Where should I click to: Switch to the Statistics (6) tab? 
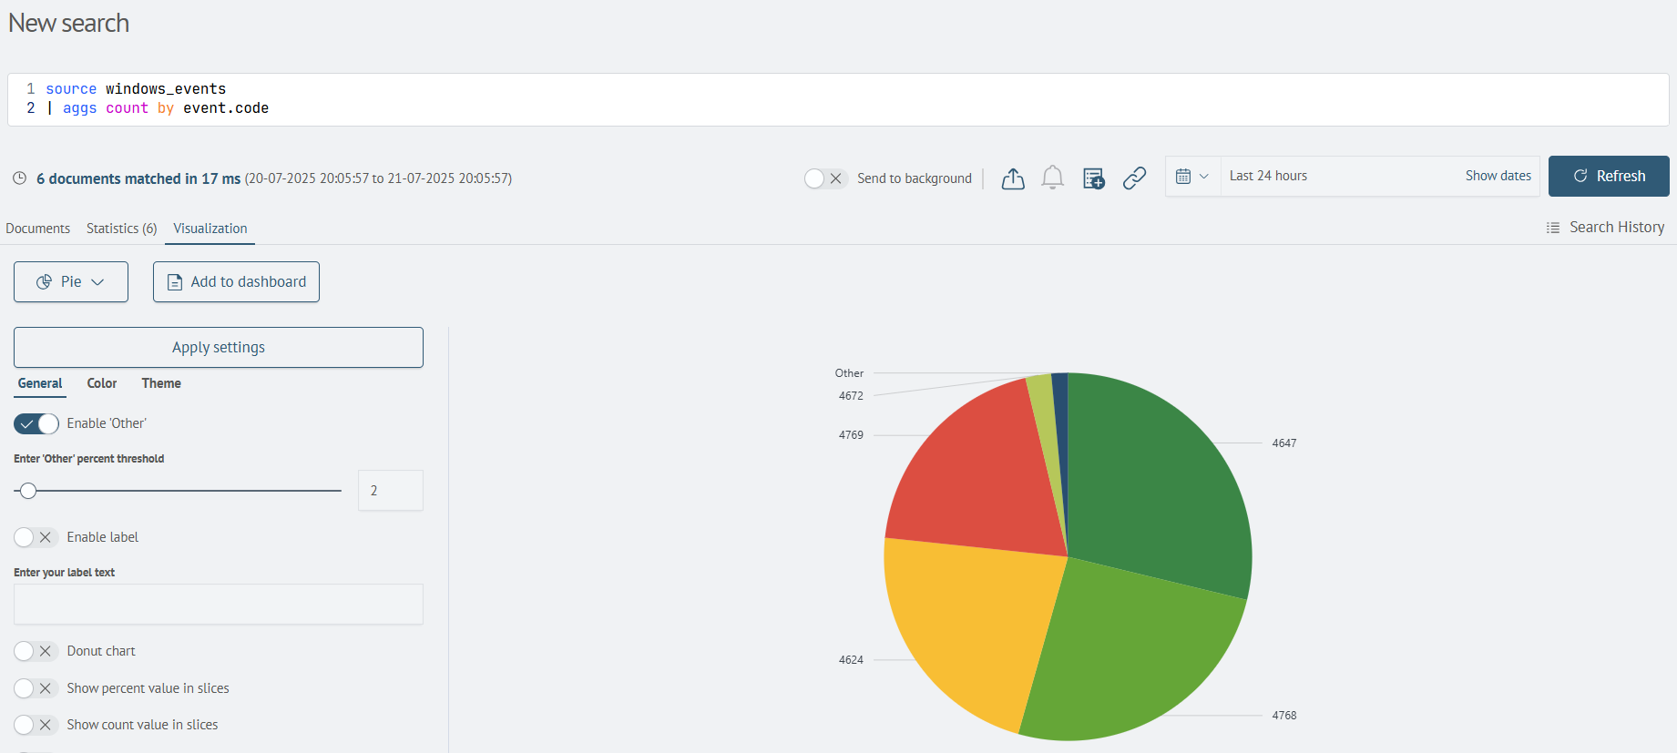pyautogui.click(x=122, y=229)
